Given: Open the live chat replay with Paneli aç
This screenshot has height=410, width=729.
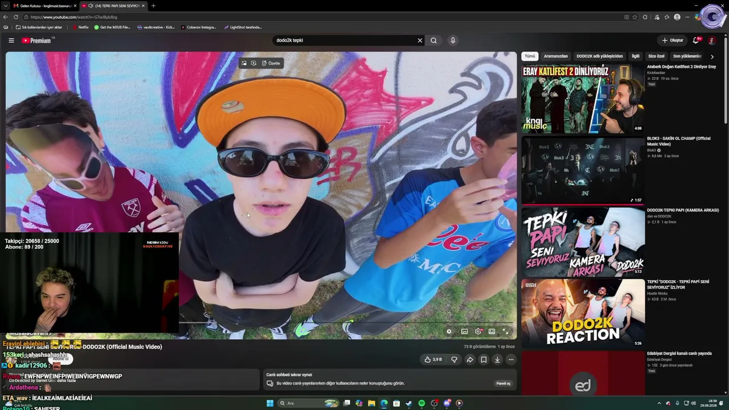Looking at the screenshot, I should point(503,383).
